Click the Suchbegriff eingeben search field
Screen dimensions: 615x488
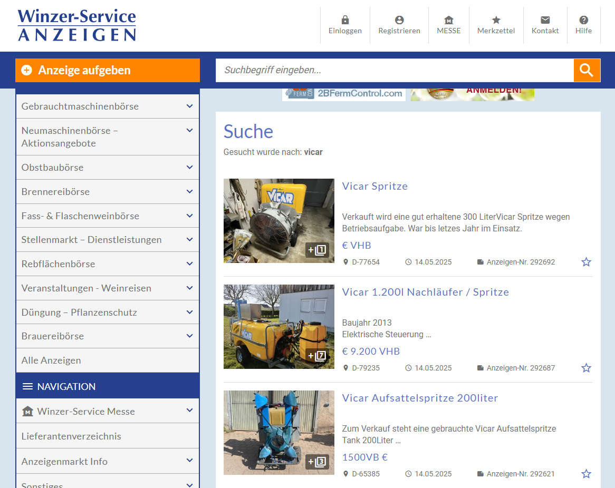pos(394,70)
